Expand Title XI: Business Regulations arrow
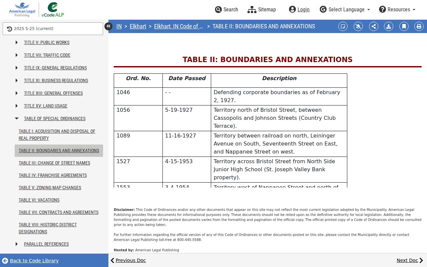 click(17, 80)
